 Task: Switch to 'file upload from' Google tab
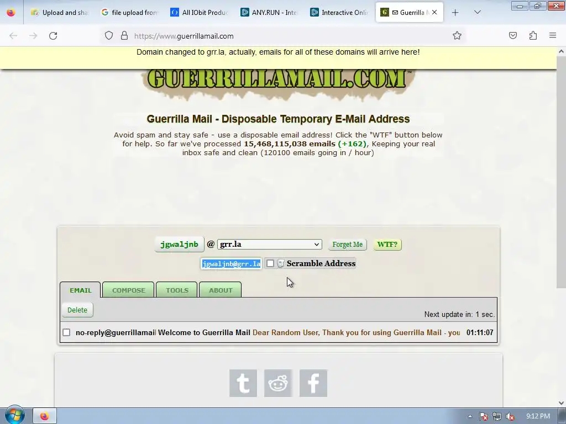pos(129,13)
